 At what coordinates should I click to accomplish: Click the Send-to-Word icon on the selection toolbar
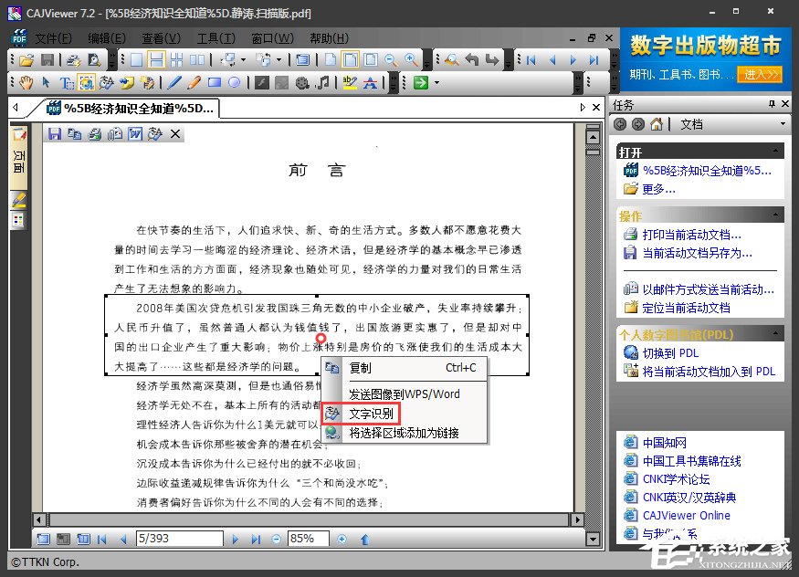point(135,133)
